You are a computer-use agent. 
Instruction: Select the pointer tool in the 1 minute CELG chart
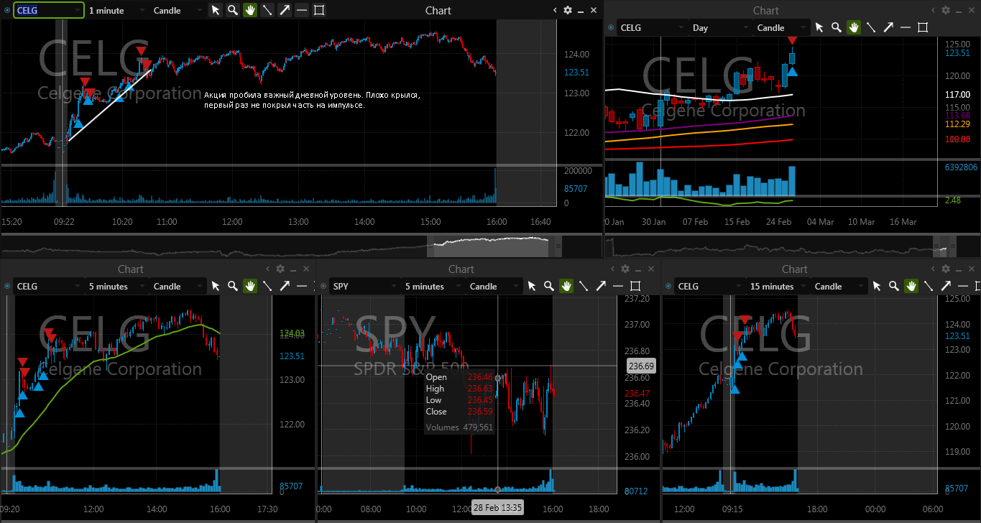click(216, 10)
